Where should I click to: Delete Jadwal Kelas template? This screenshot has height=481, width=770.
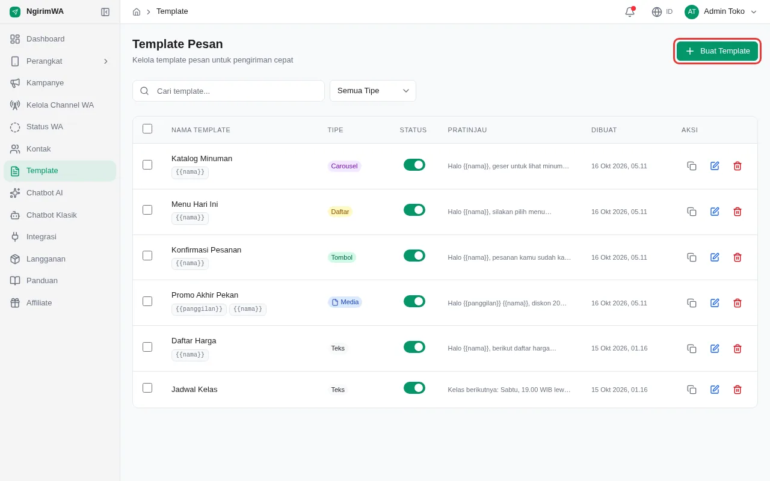[738, 390]
